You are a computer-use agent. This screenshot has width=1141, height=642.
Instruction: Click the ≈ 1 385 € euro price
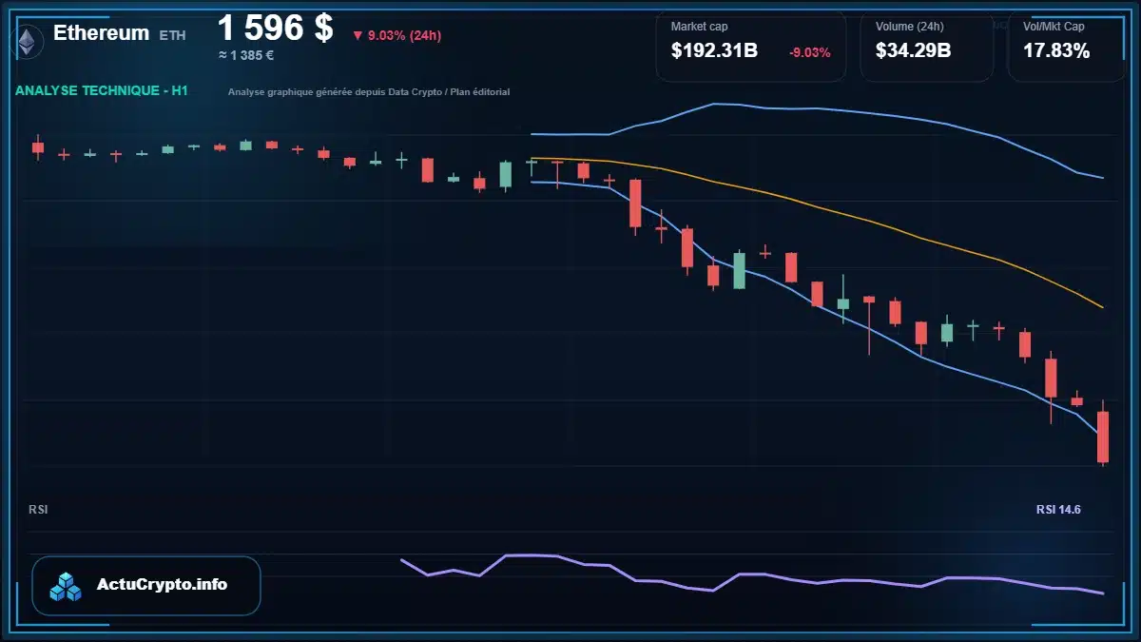tap(246, 55)
